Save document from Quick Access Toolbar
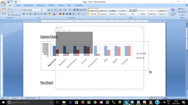Viewport: 188px width, 105px height. 8,2
